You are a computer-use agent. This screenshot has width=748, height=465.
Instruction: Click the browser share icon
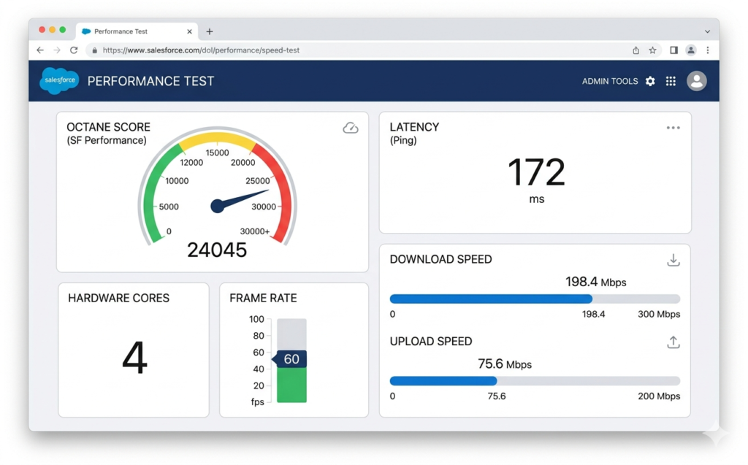[x=636, y=50]
